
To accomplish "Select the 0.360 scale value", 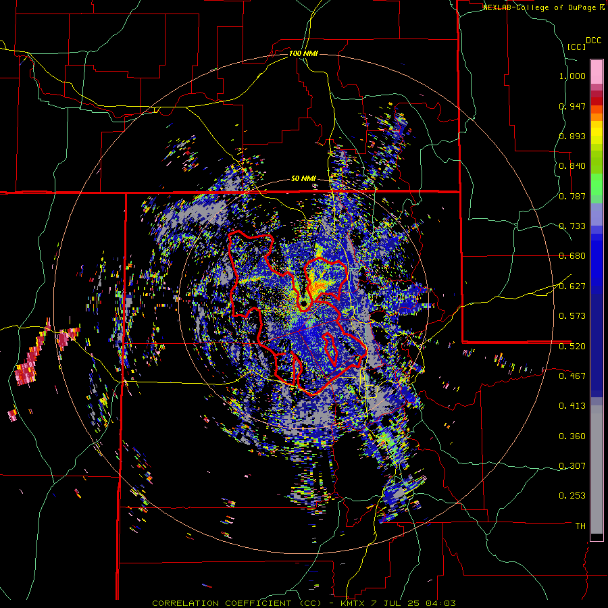I will 572,436.
